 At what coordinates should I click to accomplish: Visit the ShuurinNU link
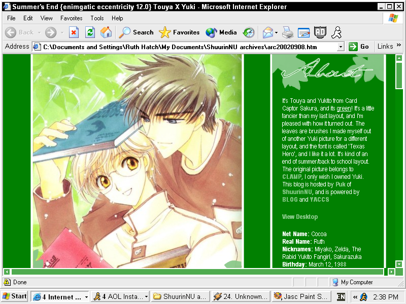coord(297,192)
